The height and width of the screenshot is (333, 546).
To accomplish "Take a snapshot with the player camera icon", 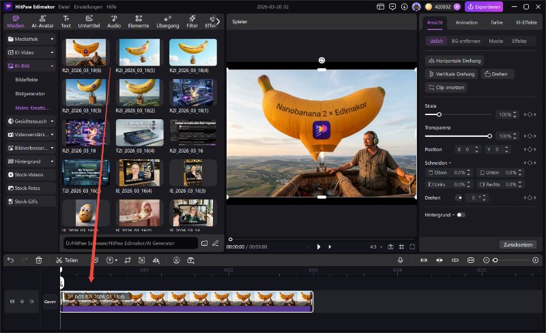I will (390, 247).
